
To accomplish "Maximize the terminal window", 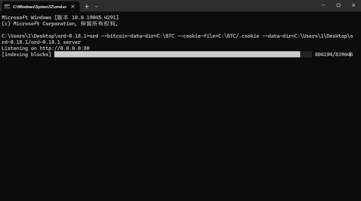I will pos(339,6).
